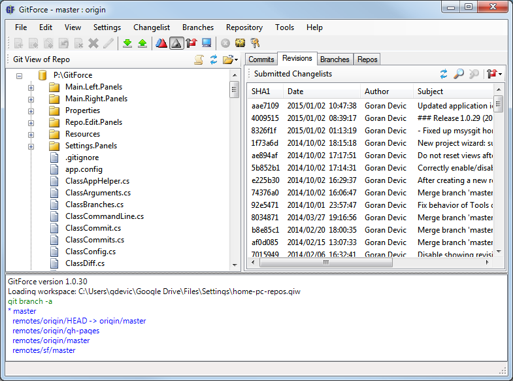
Task: Select the .gitignore file in tree
Action: tap(82, 157)
